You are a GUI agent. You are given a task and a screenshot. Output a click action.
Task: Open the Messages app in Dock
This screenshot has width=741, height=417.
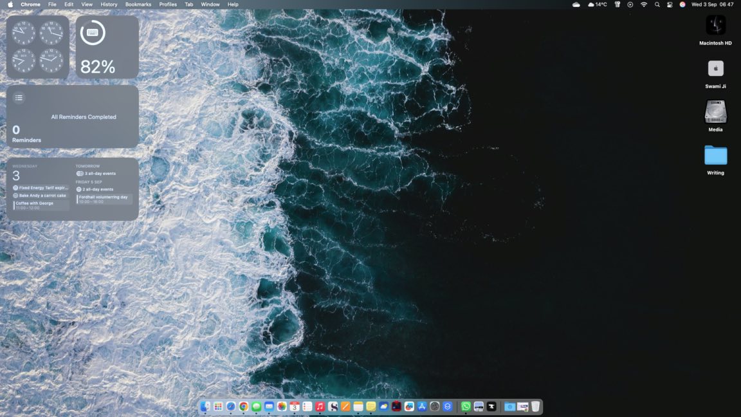click(256, 407)
